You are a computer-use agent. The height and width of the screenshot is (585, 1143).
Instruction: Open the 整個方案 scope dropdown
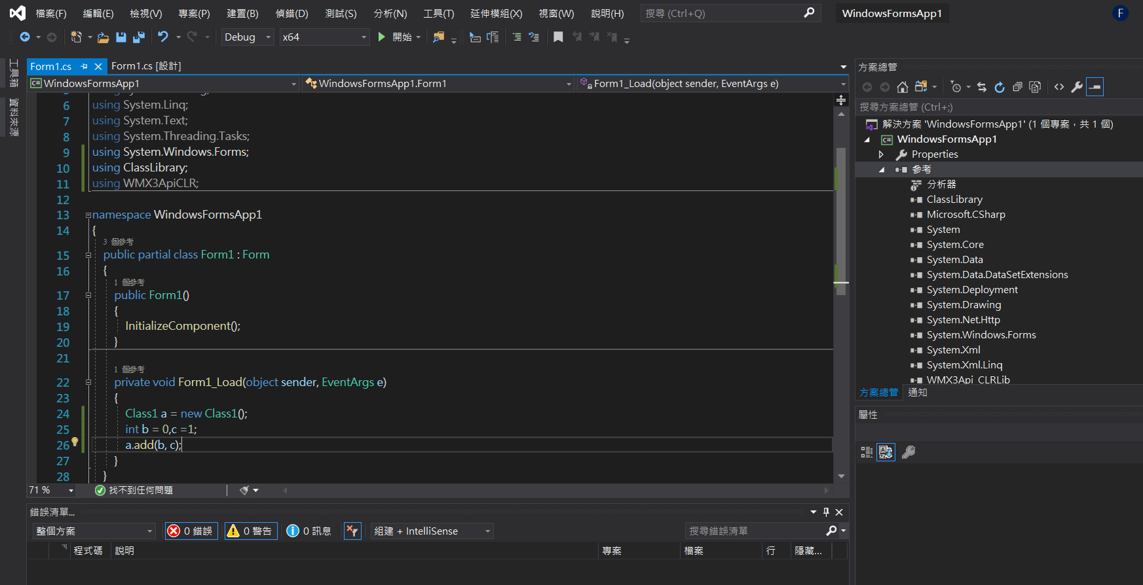pyautogui.click(x=94, y=531)
